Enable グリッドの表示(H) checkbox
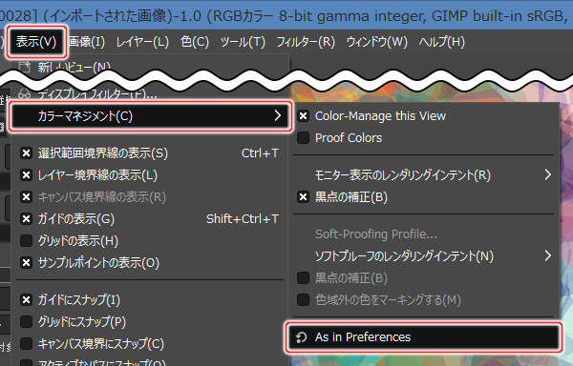This screenshot has height=366, width=573. 27,241
